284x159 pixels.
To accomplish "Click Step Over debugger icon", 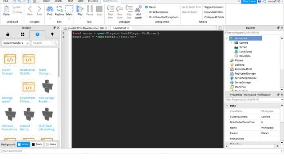I will point(120,9).
